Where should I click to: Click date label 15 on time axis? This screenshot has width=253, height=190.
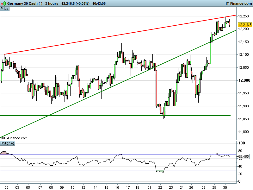pyautogui.click(x=106, y=187)
